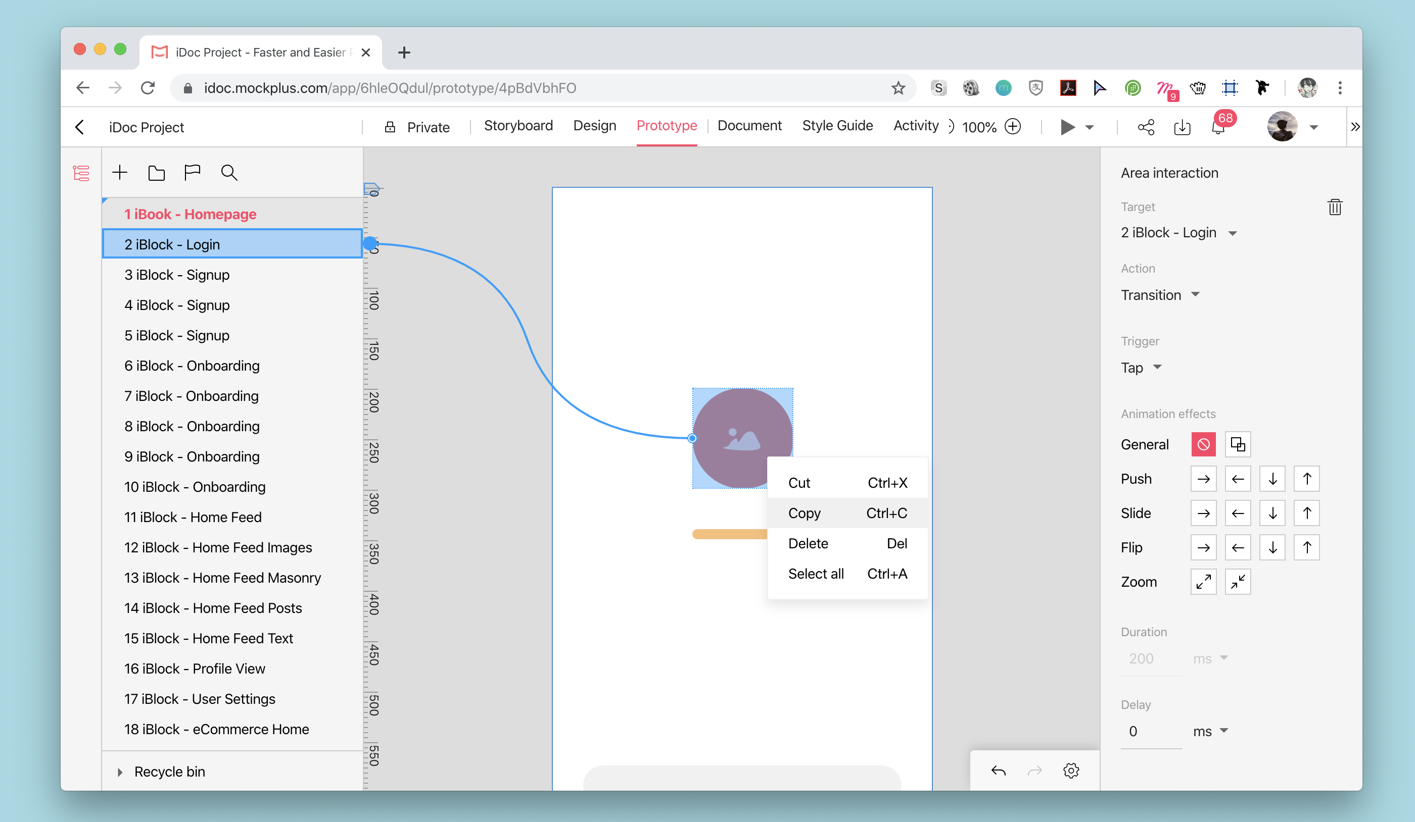Open play options dropdown arrow
Screen dimensions: 1415x822
click(x=1090, y=127)
